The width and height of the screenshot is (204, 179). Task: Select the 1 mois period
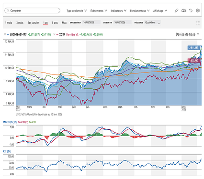(9, 23)
